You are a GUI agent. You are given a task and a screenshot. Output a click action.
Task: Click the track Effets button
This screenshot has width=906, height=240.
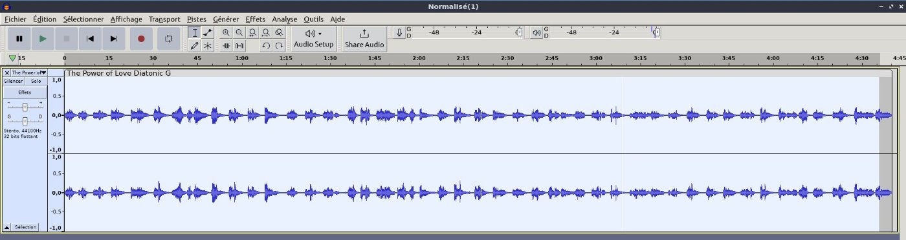(x=25, y=93)
